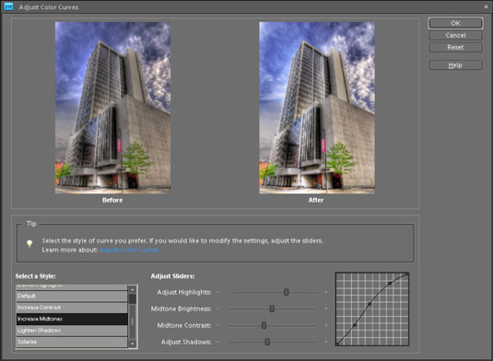
Task: Reset the curve settings
Action: click(455, 48)
